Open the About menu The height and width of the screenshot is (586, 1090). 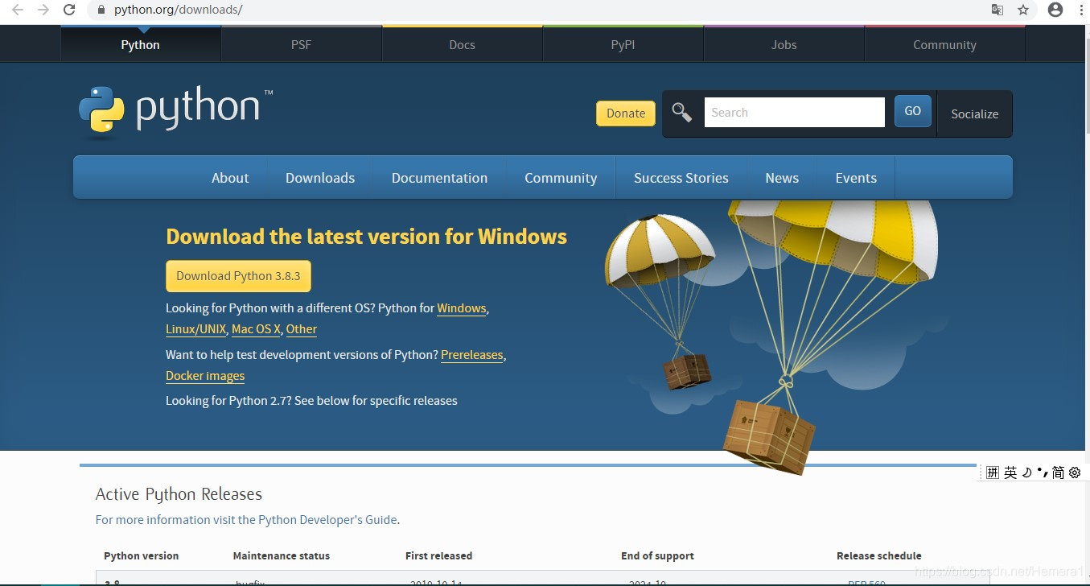tap(230, 178)
